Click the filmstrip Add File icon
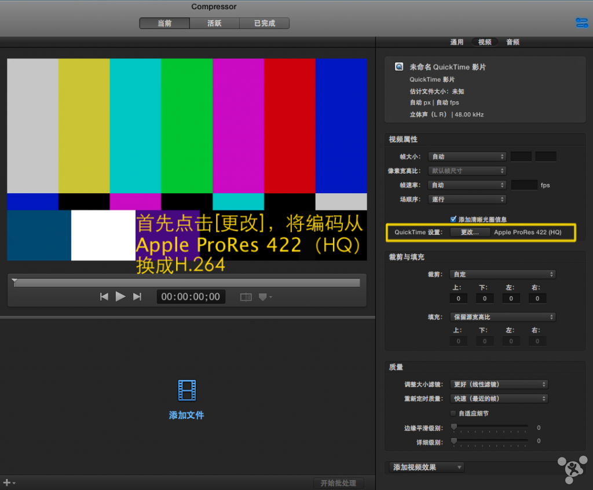The image size is (593, 490). click(186, 391)
